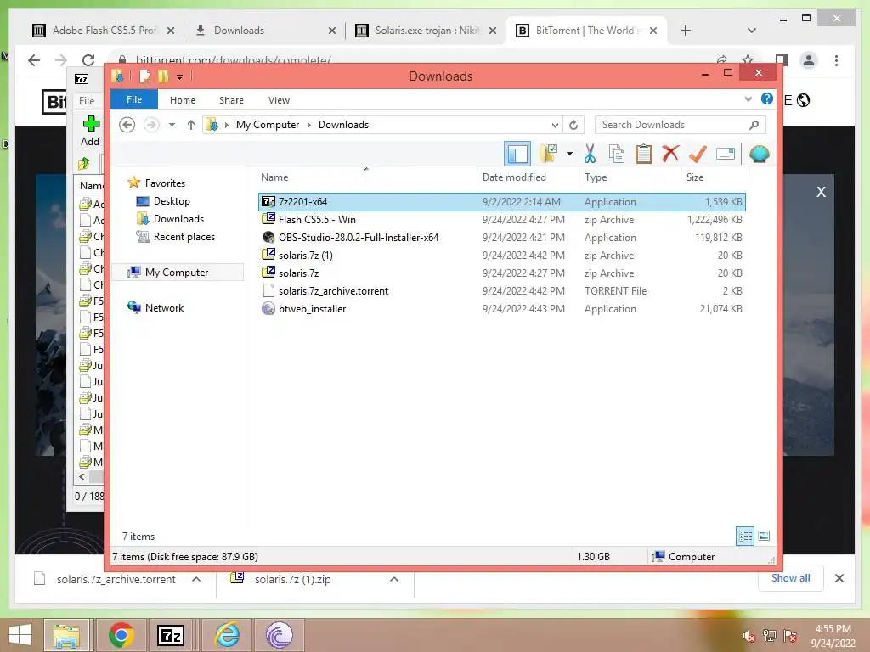Switch to the Solaris.exe trojan browser tab

427,31
